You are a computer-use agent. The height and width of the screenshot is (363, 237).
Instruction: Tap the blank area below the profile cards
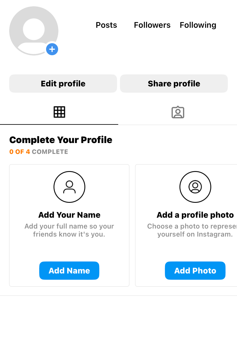[x=118, y=329]
